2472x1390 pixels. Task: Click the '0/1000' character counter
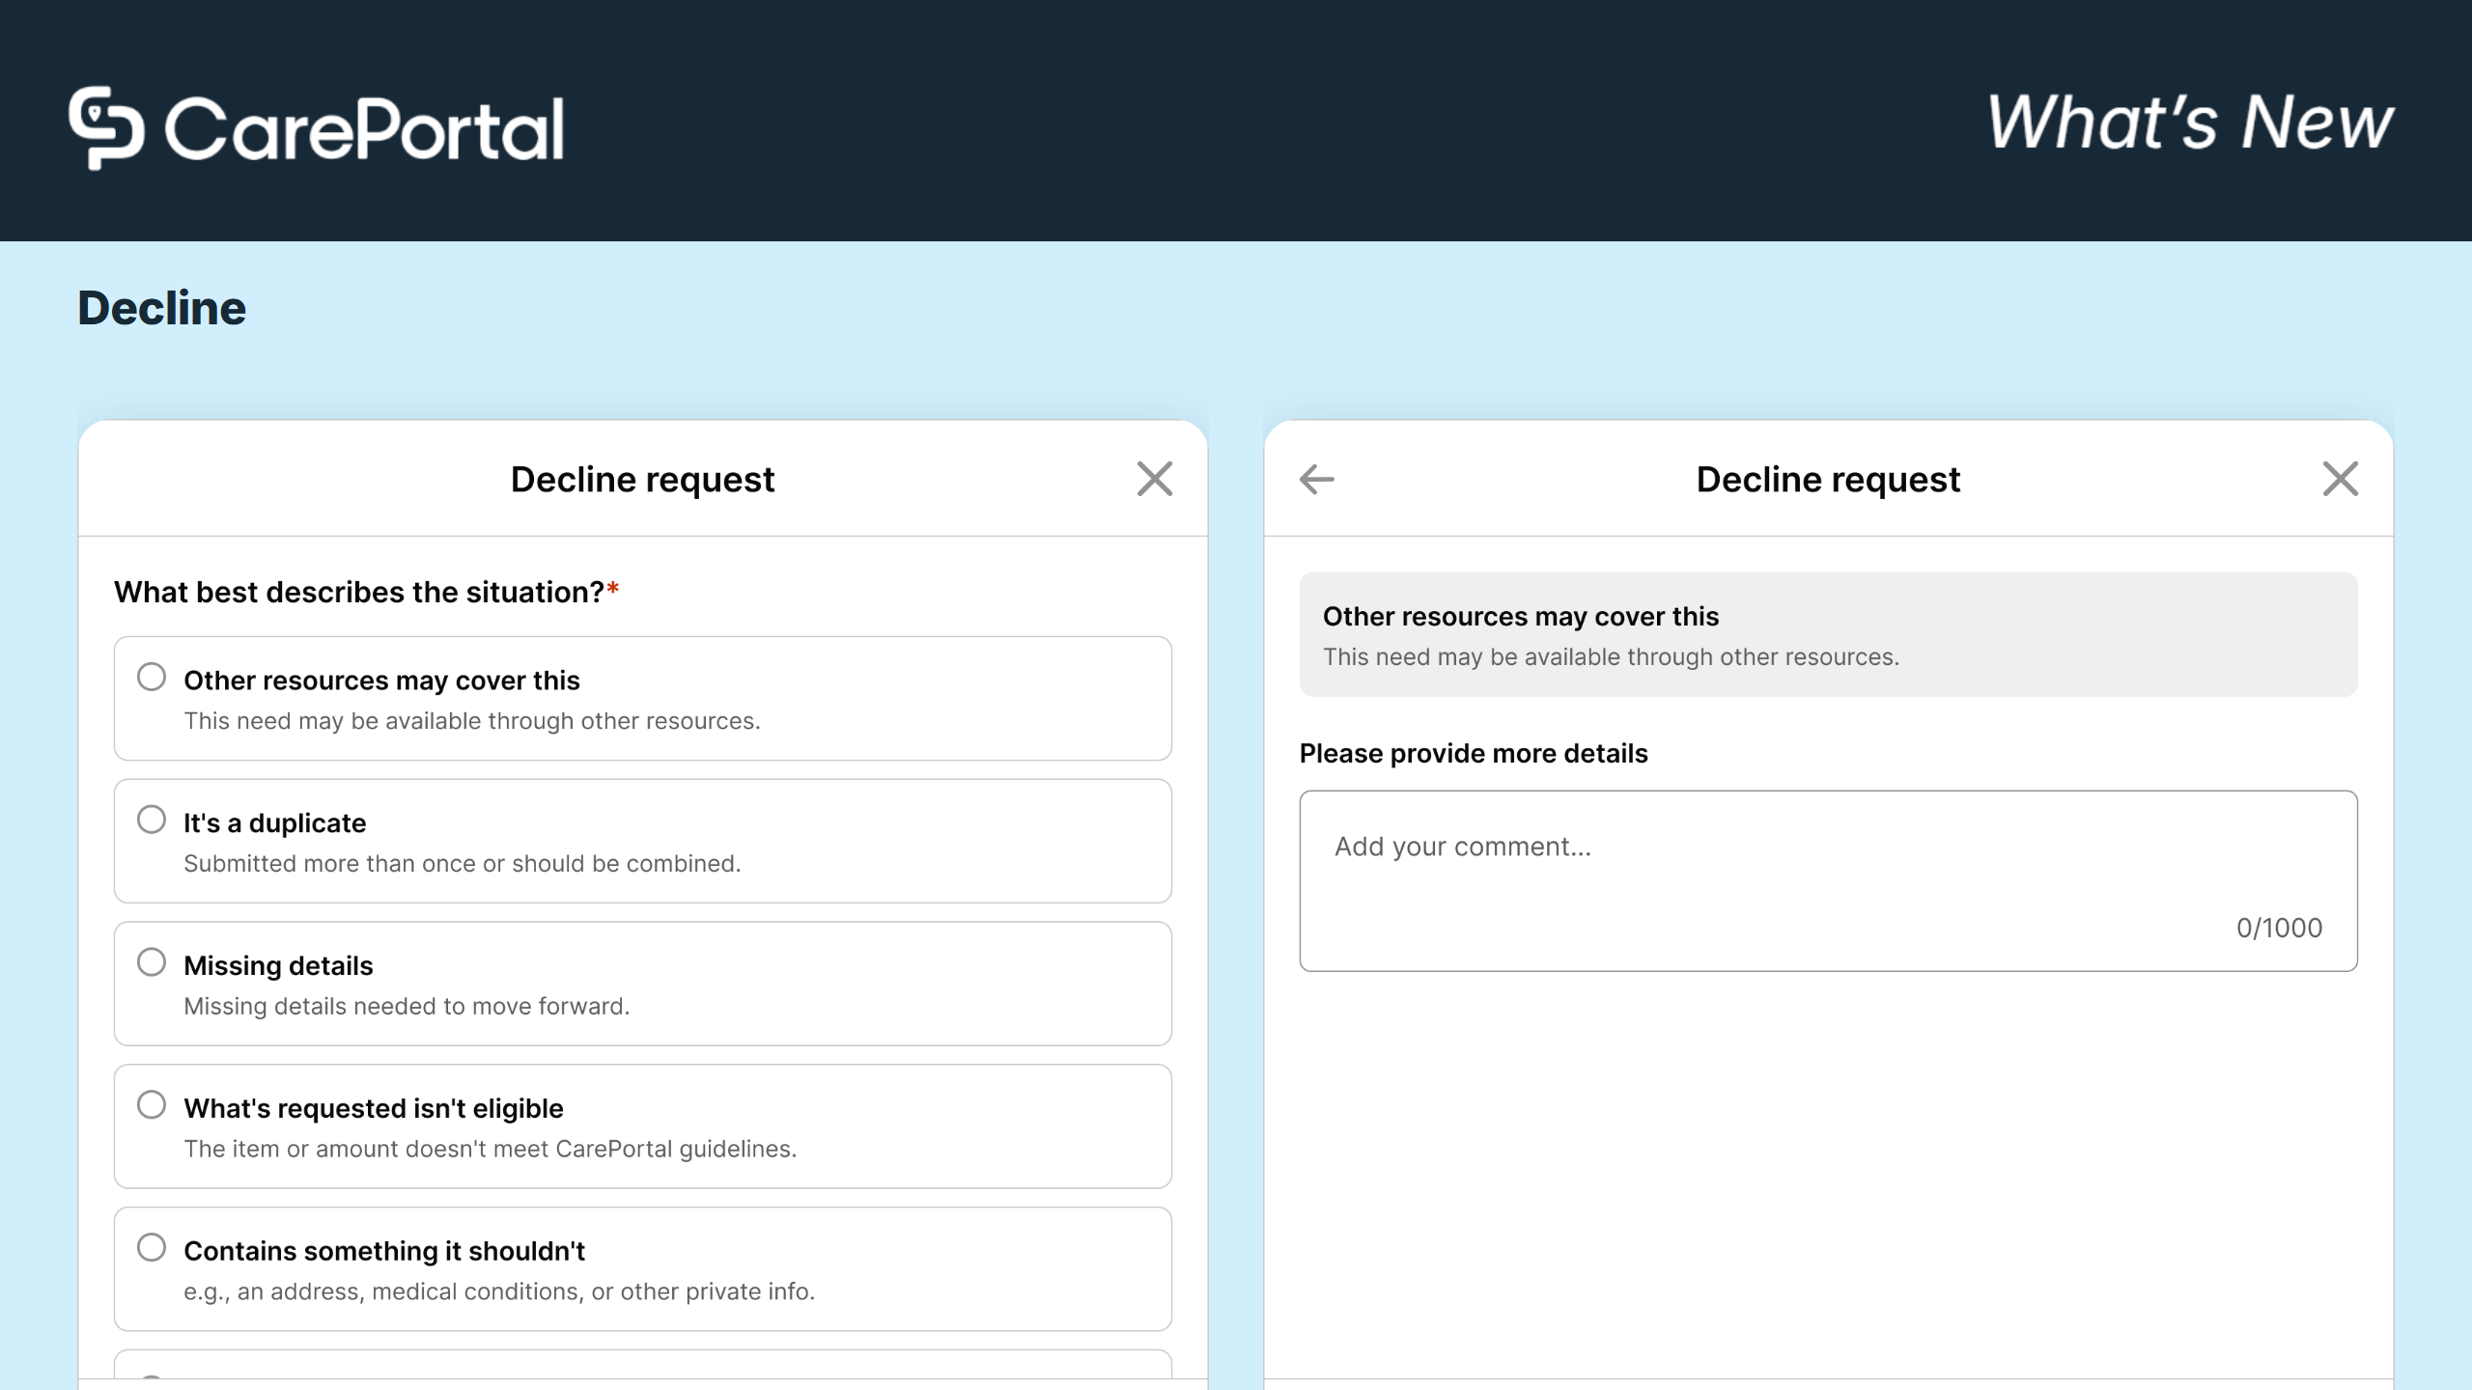click(x=2279, y=928)
